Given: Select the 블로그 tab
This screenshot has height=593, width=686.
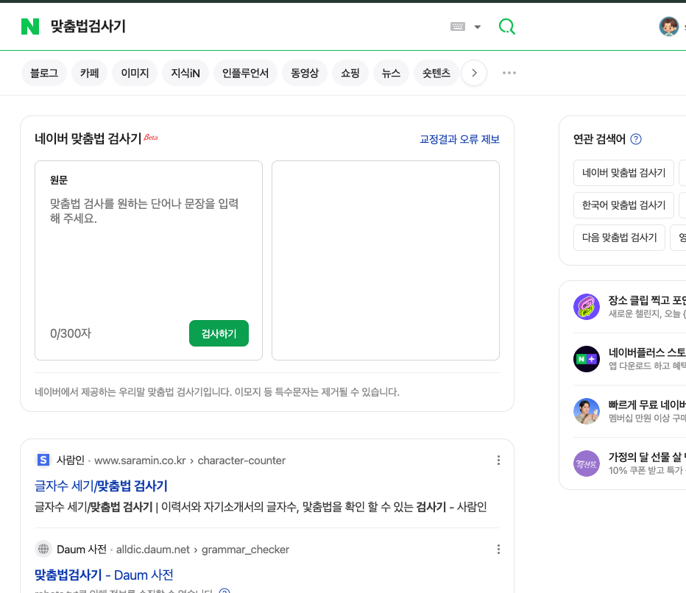Looking at the screenshot, I should (x=43, y=73).
